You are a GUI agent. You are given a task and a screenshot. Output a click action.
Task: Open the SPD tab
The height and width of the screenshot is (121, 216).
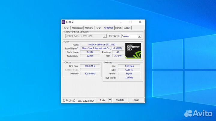click(x=98, y=28)
